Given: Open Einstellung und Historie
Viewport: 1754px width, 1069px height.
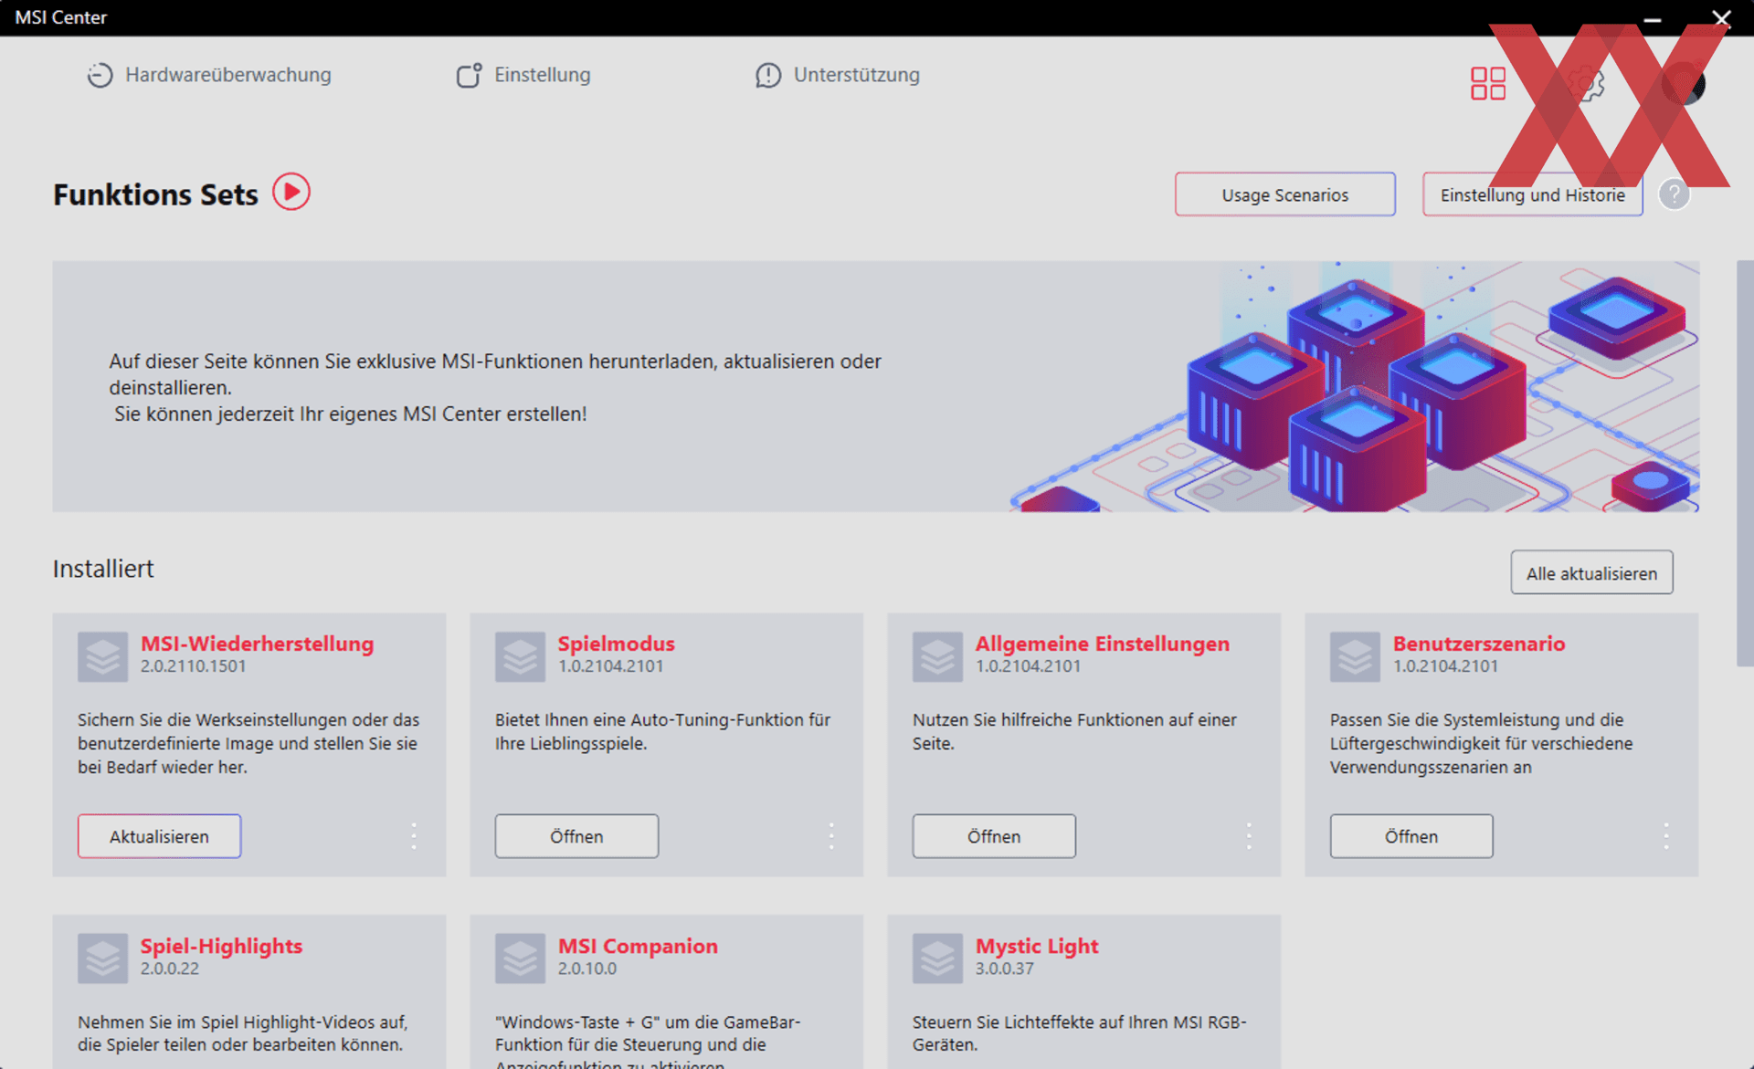Looking at the screenshot, I should point(1532,194).
